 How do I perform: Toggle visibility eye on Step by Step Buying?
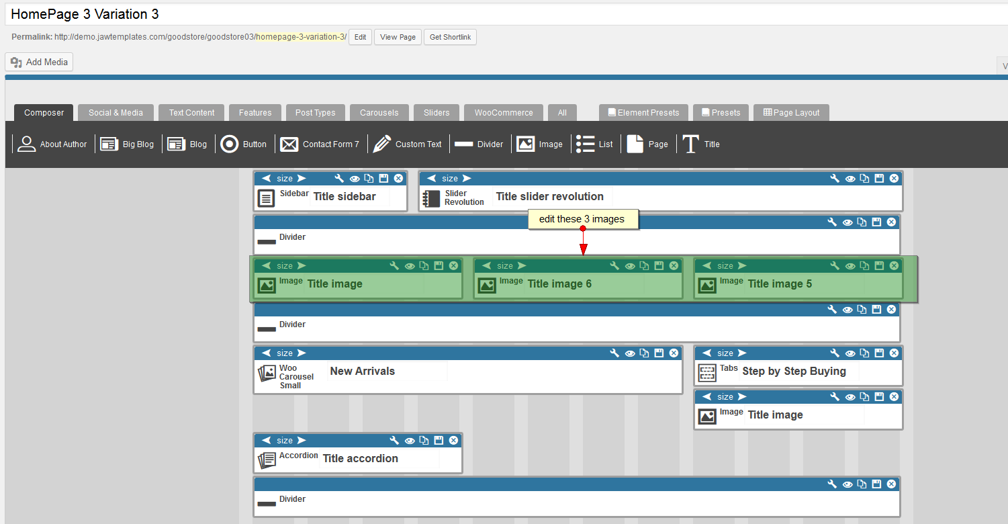(x=850, y=353)
